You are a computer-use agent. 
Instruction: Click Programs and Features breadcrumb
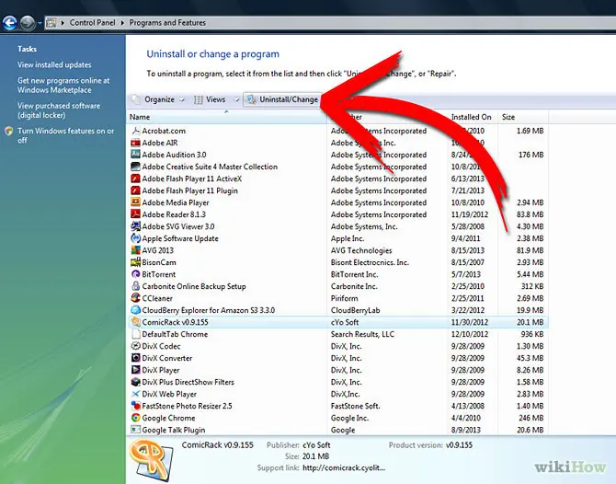167,23
